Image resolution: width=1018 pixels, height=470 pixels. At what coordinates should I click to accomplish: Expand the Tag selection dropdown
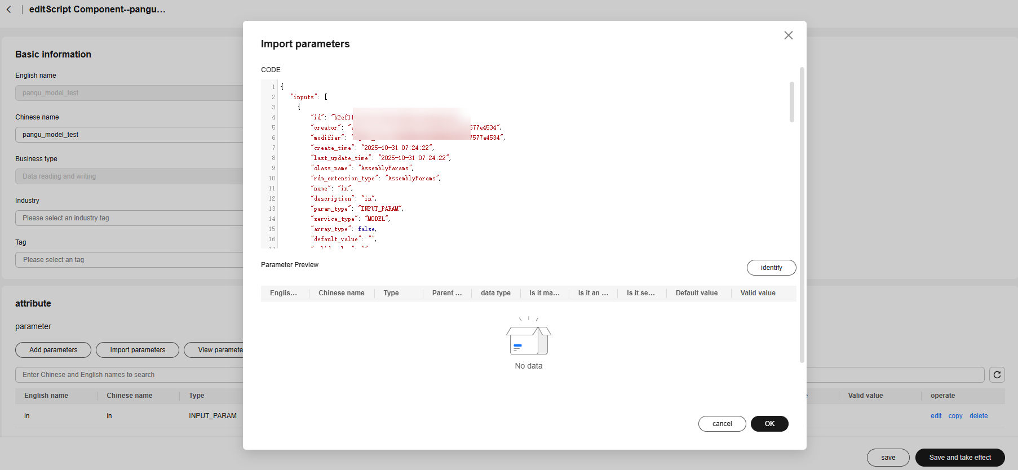click(x=130, y=260)
